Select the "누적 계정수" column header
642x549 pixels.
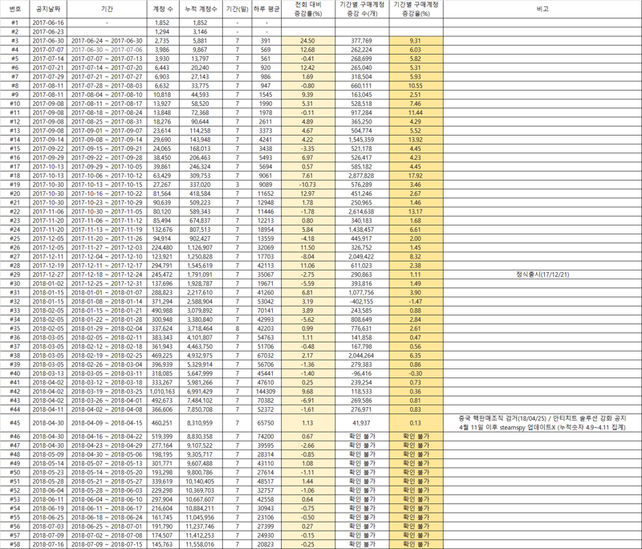coord(201,9)
